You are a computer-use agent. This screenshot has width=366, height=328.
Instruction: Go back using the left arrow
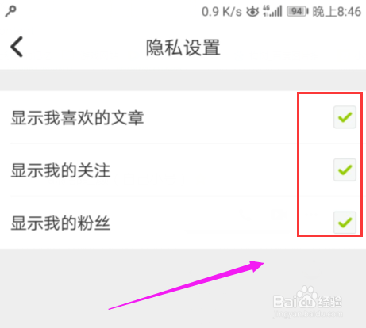(x=17, y=47)
